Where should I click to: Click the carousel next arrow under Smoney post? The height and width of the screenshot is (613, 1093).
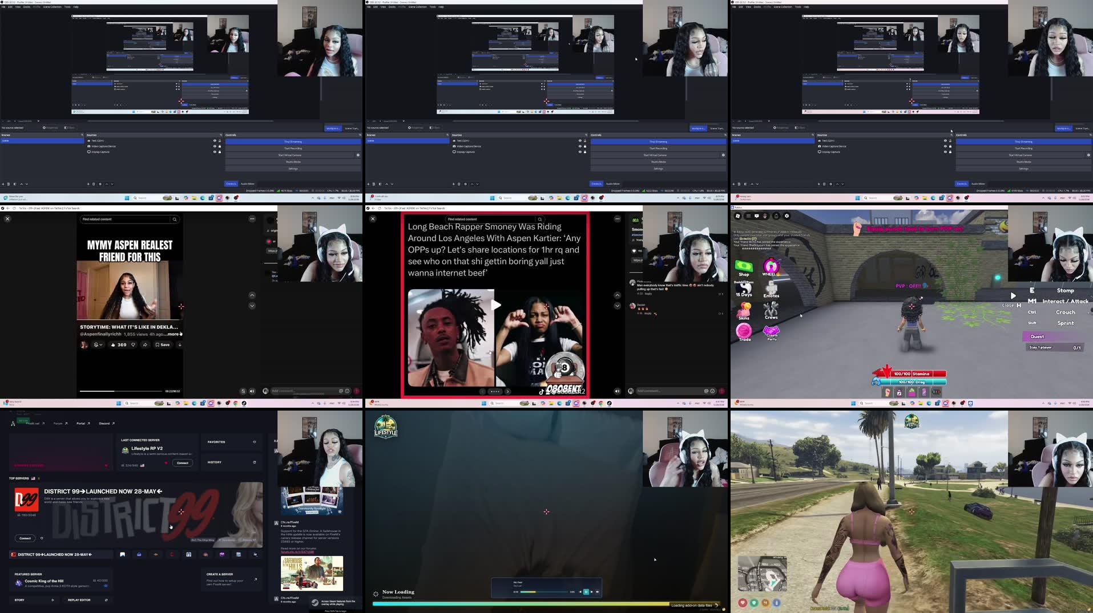click(x=507, y=391)
